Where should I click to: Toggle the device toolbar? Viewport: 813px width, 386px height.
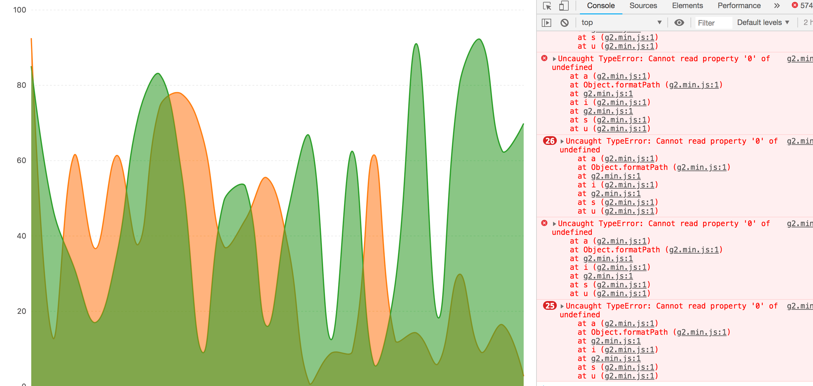[x=564, y=5]
